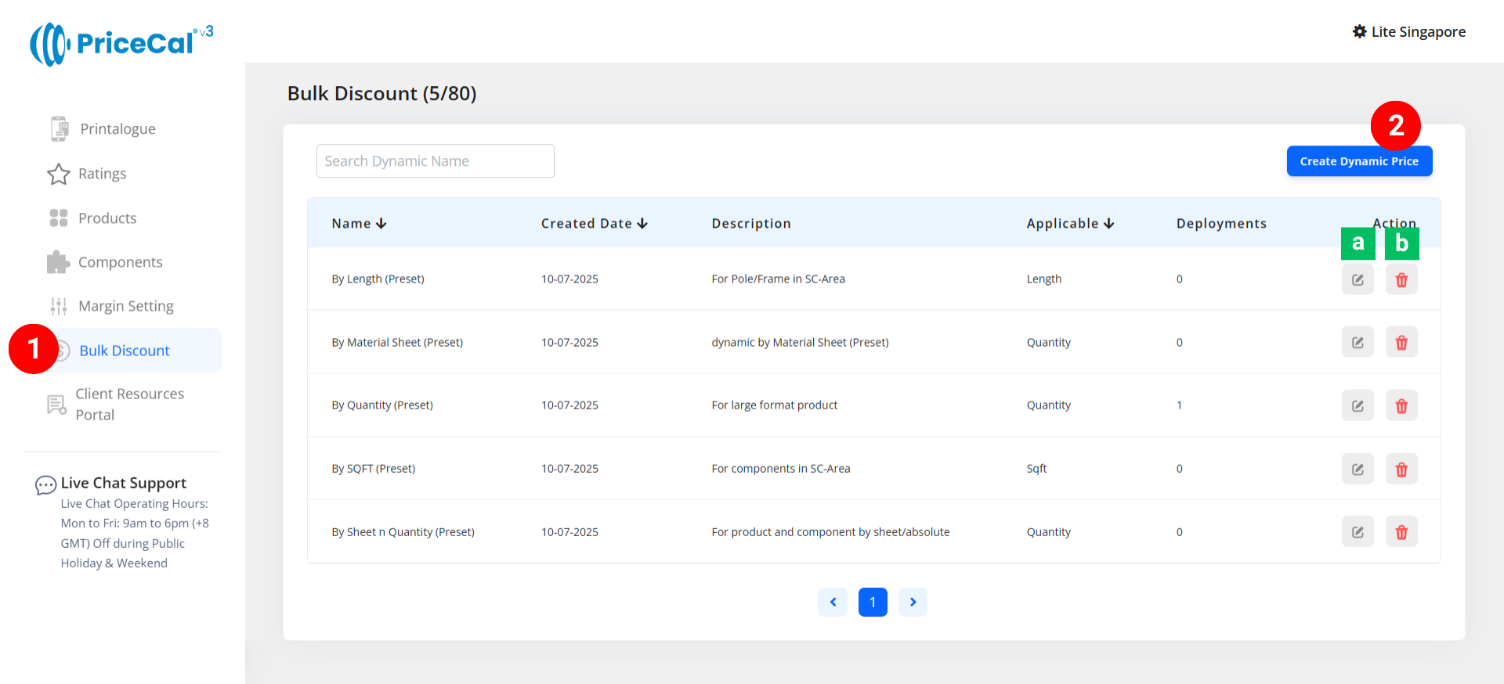Focus the Search Dynamic Name field
Image resolution: width=1504 pixels, height=684 pixels.
pyautogui.click(x=435, y=161)
